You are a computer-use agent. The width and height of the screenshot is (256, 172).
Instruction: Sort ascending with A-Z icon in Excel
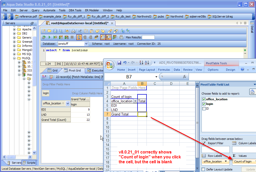pyautogui.click(x=147, y=62)
